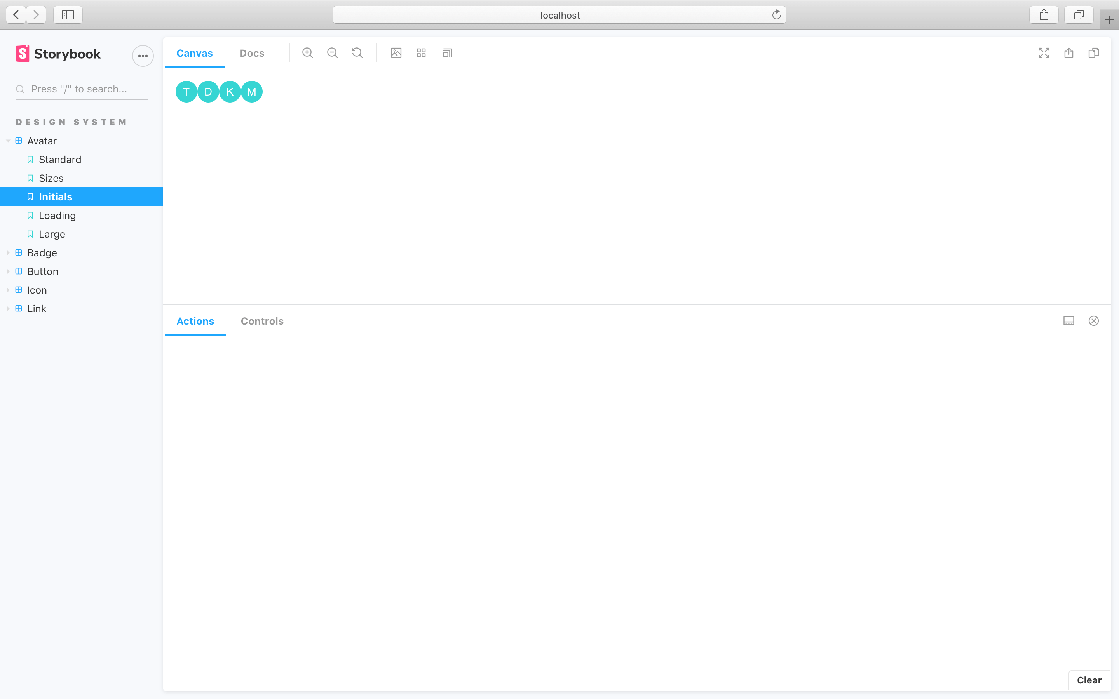The width and height of the screenshot is (1119, 699).
Task: Expand the Badge tree item
Action: coord(7,252)
